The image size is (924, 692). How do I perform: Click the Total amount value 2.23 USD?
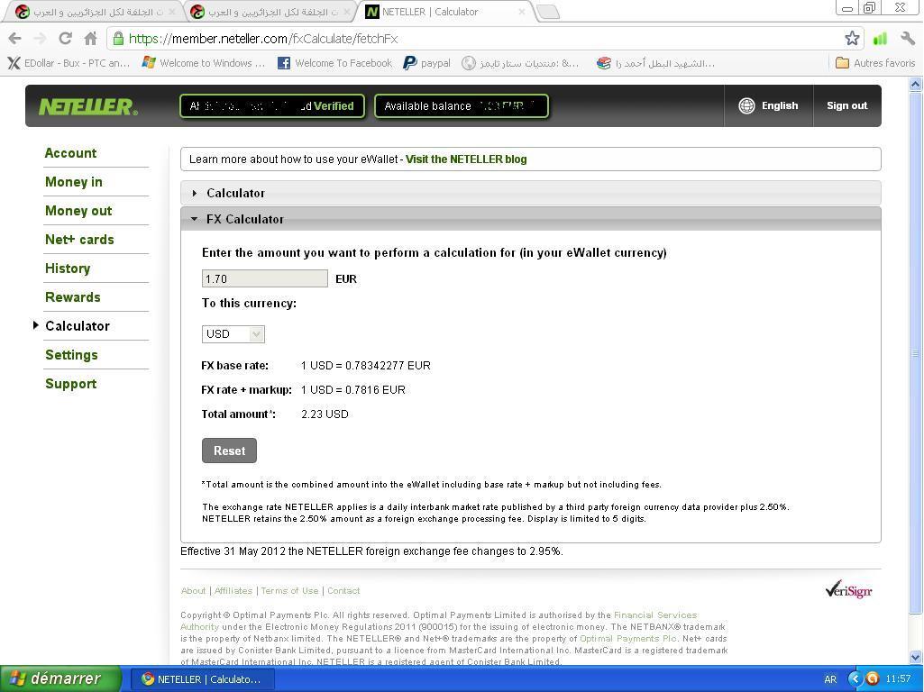325,414
